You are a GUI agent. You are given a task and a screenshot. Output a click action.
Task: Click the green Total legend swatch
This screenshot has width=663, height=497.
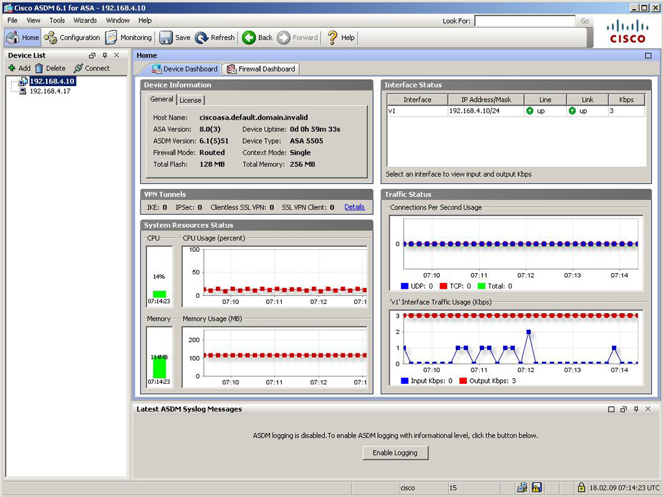[481, 286]
